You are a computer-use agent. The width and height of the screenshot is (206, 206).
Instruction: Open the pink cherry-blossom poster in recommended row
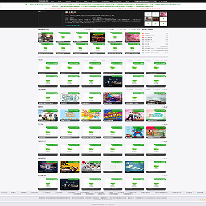[x=132, y=37]
